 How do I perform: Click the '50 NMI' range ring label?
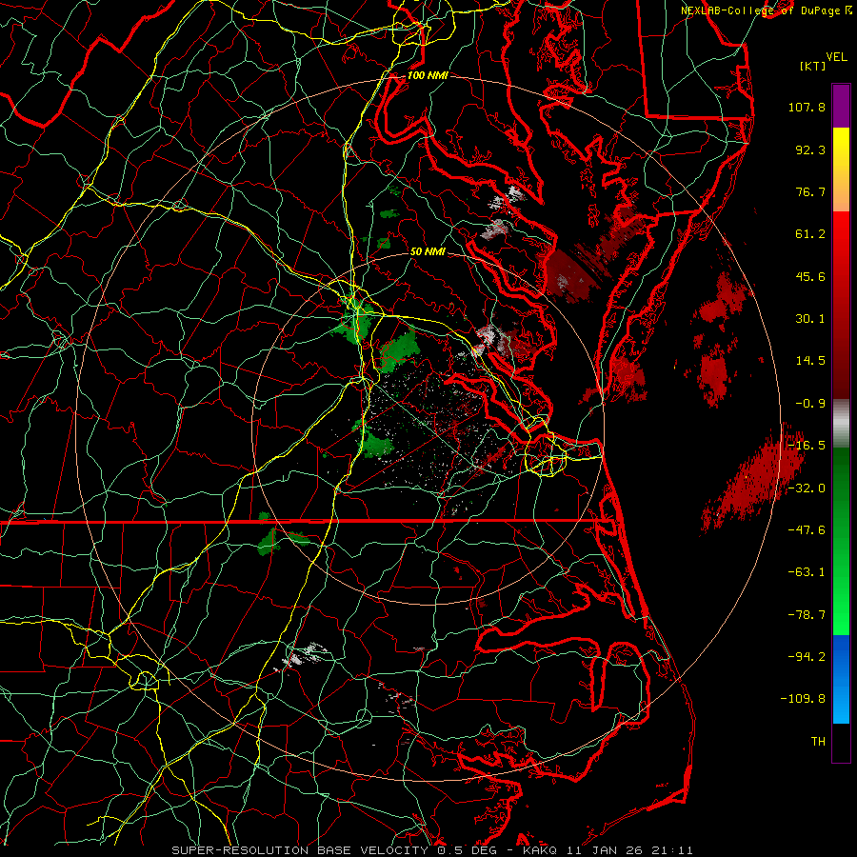tap(428, 251)
